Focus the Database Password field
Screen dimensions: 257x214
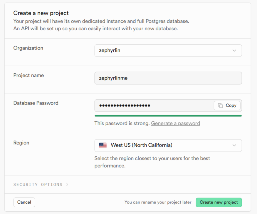point(153,106)
